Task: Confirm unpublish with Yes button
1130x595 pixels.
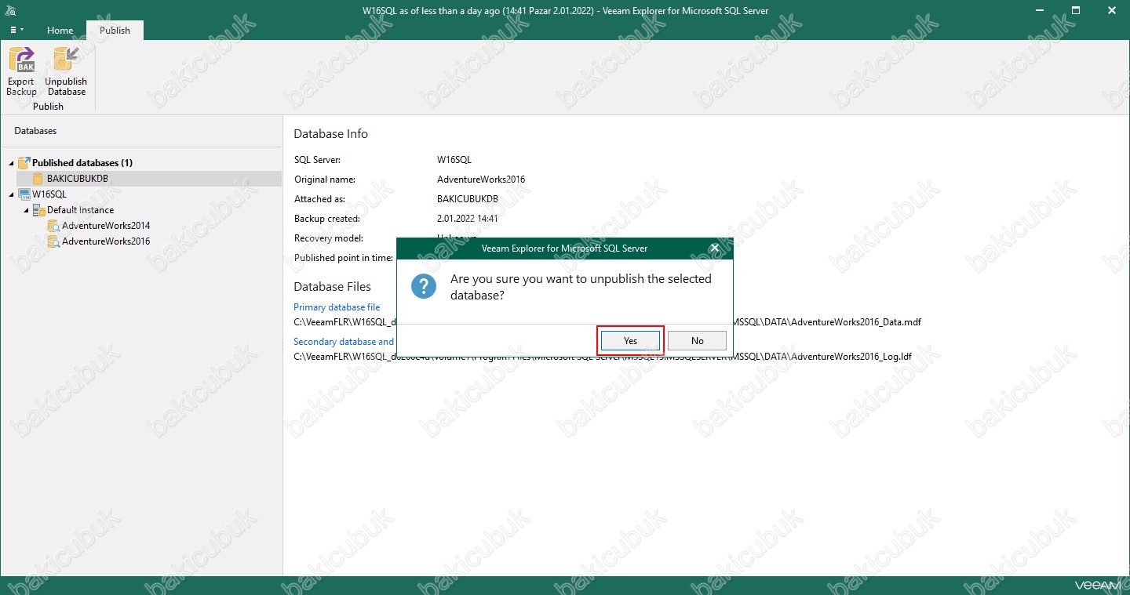Action: pyautogui.click(x=630, y=341)
